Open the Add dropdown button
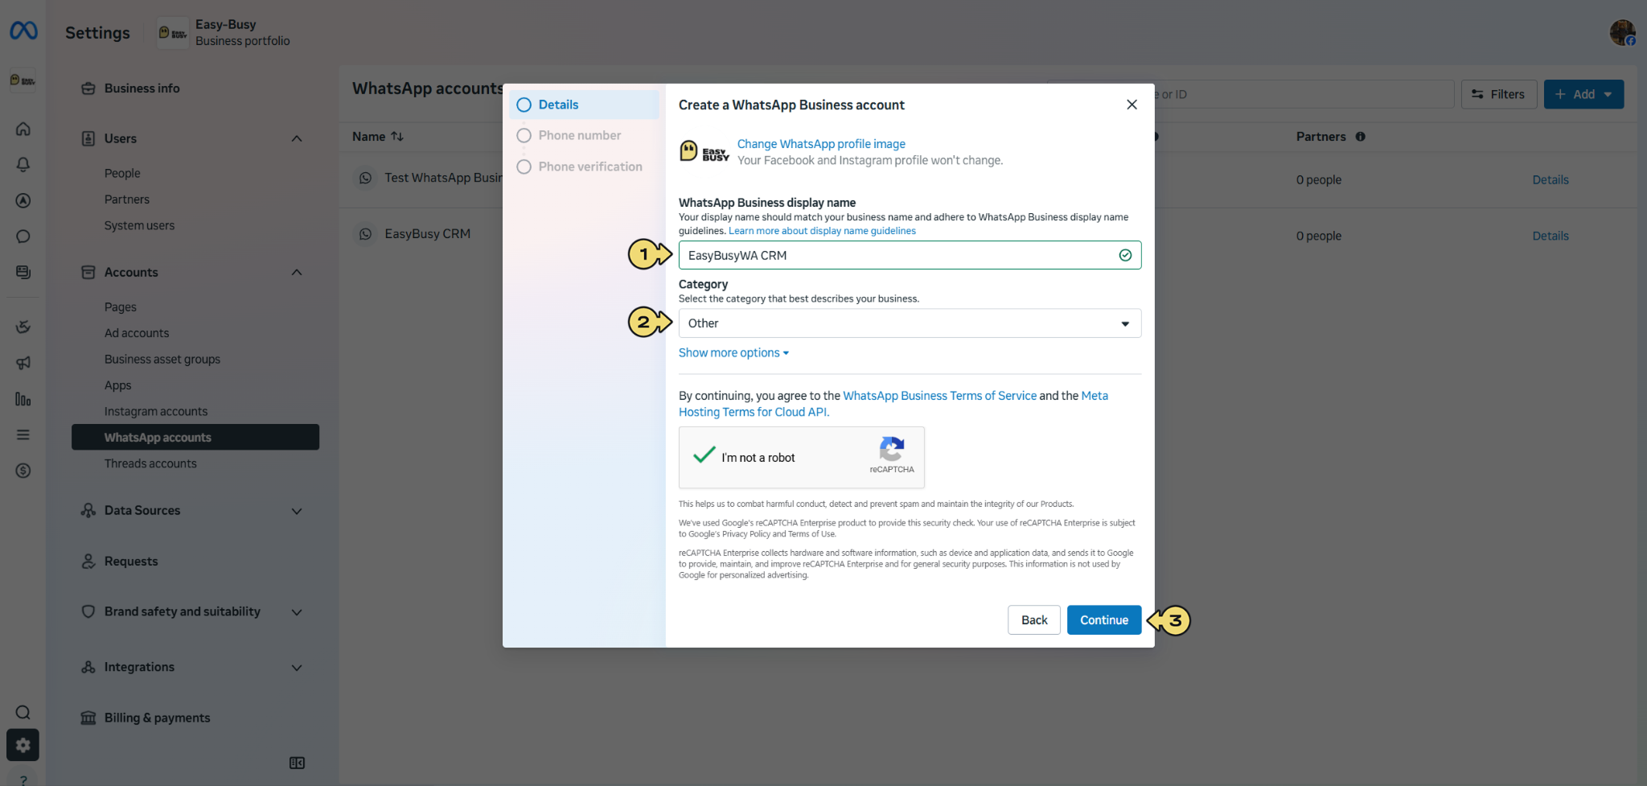Screen dimensions: 1647x786 1583,94
